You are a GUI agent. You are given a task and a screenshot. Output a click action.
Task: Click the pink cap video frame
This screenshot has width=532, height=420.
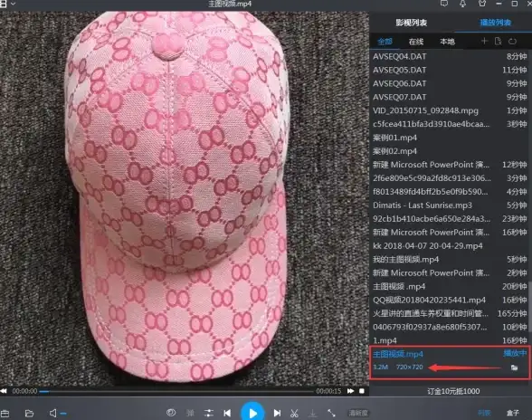click(185, 198)
